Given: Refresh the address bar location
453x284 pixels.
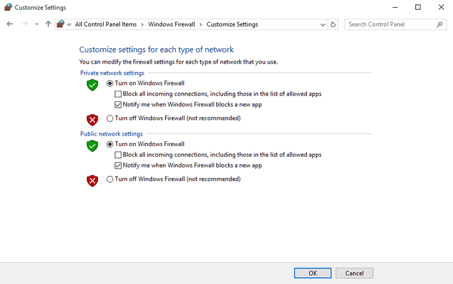Looking at the screenshot, I should 333,25.
